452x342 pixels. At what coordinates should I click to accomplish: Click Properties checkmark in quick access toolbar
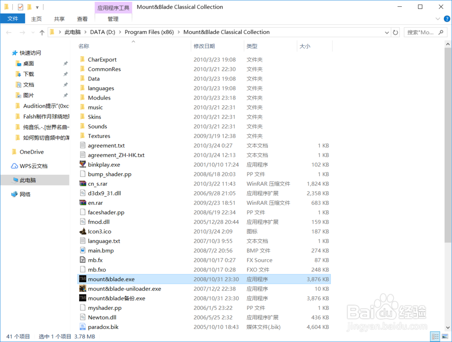(20, 7)
